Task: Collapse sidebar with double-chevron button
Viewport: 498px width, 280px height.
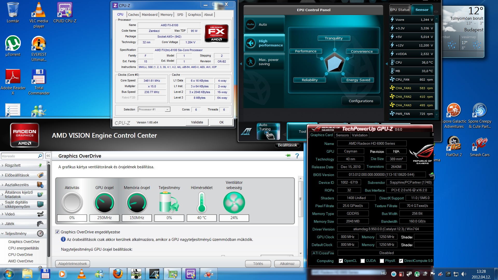Action: [x=48, y=156]
